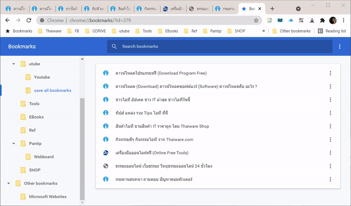Open more actions for สินค้าไอที bookmark
The image size is (351, 206).
point(330,126)
